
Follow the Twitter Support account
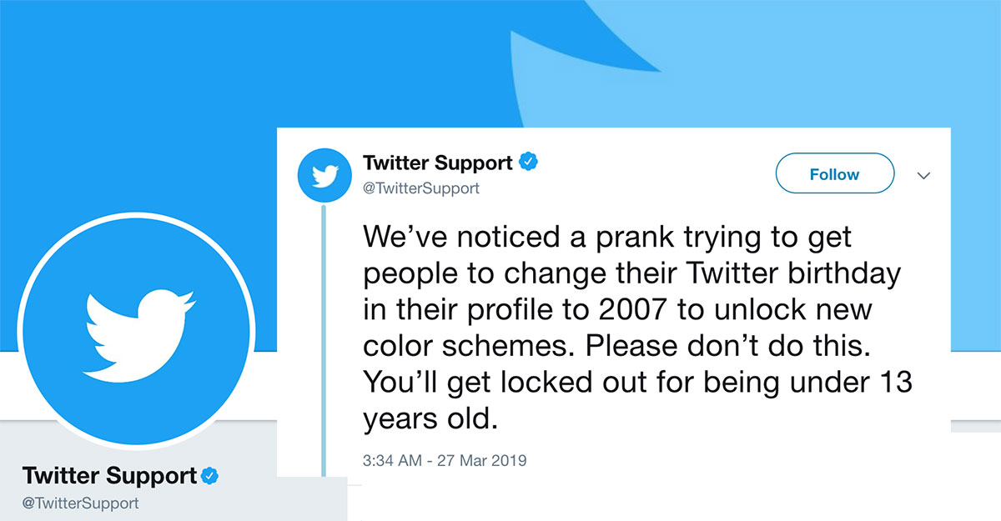pos(835,174)
